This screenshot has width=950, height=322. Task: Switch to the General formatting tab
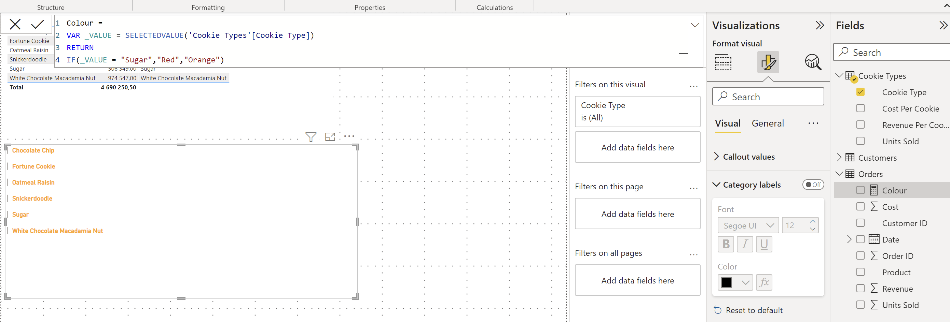point(768,123)
